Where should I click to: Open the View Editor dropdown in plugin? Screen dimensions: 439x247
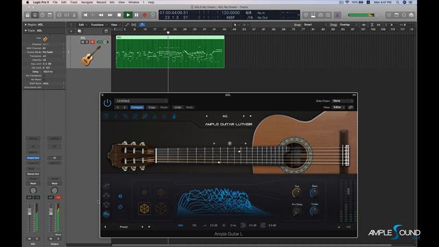click(x=339, y=107)
